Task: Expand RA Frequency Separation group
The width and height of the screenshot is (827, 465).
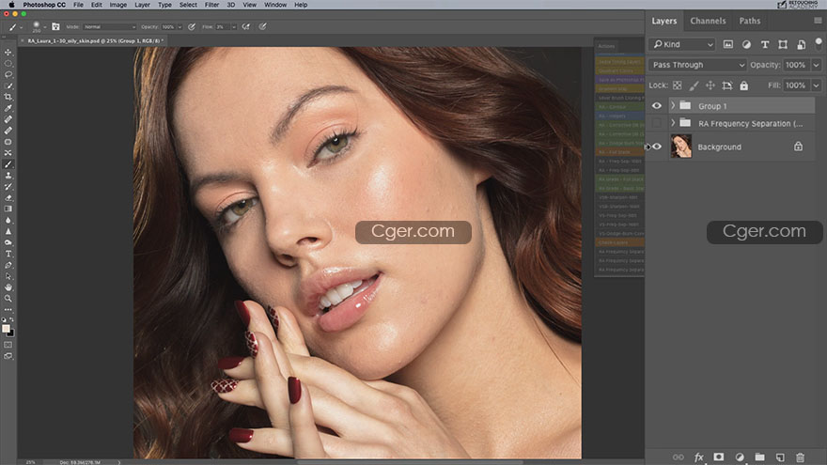Action: 673,123
